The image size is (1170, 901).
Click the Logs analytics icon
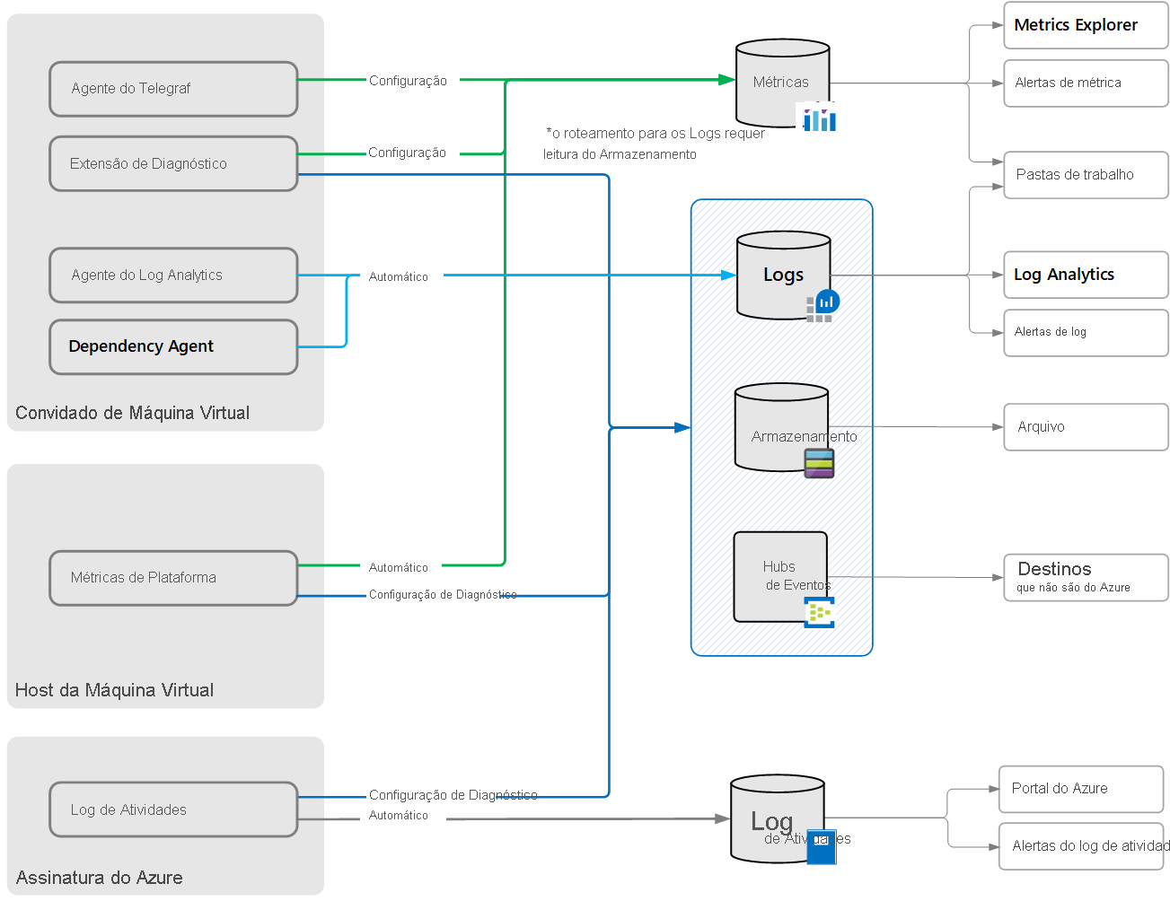click(x=823, y=306)
